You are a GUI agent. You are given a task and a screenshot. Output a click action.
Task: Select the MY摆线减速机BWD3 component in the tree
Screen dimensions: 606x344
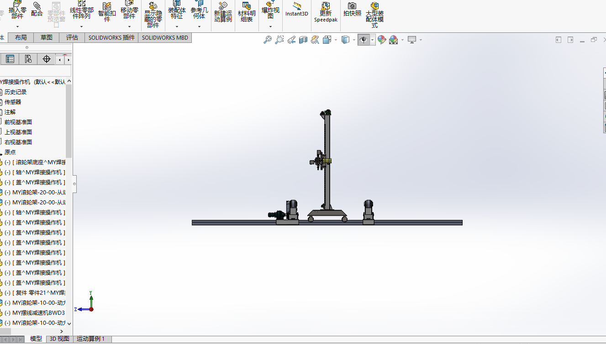tap(35, 313)
